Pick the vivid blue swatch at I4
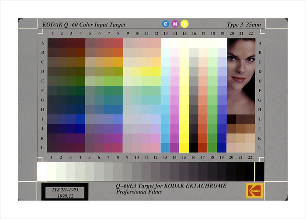Screen dimensions: 306x219 coord(80,119)
